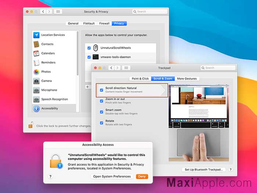
Task: Switch to Scroll & Zoom tab
Action: click(163, 79)
